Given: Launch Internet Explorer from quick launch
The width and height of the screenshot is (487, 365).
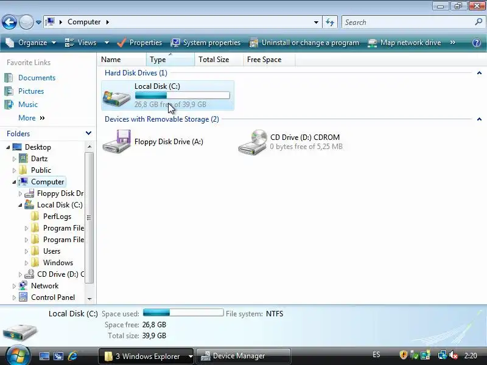Looking at the screenshot, I should pyautogui.click(x=72, y=356).
